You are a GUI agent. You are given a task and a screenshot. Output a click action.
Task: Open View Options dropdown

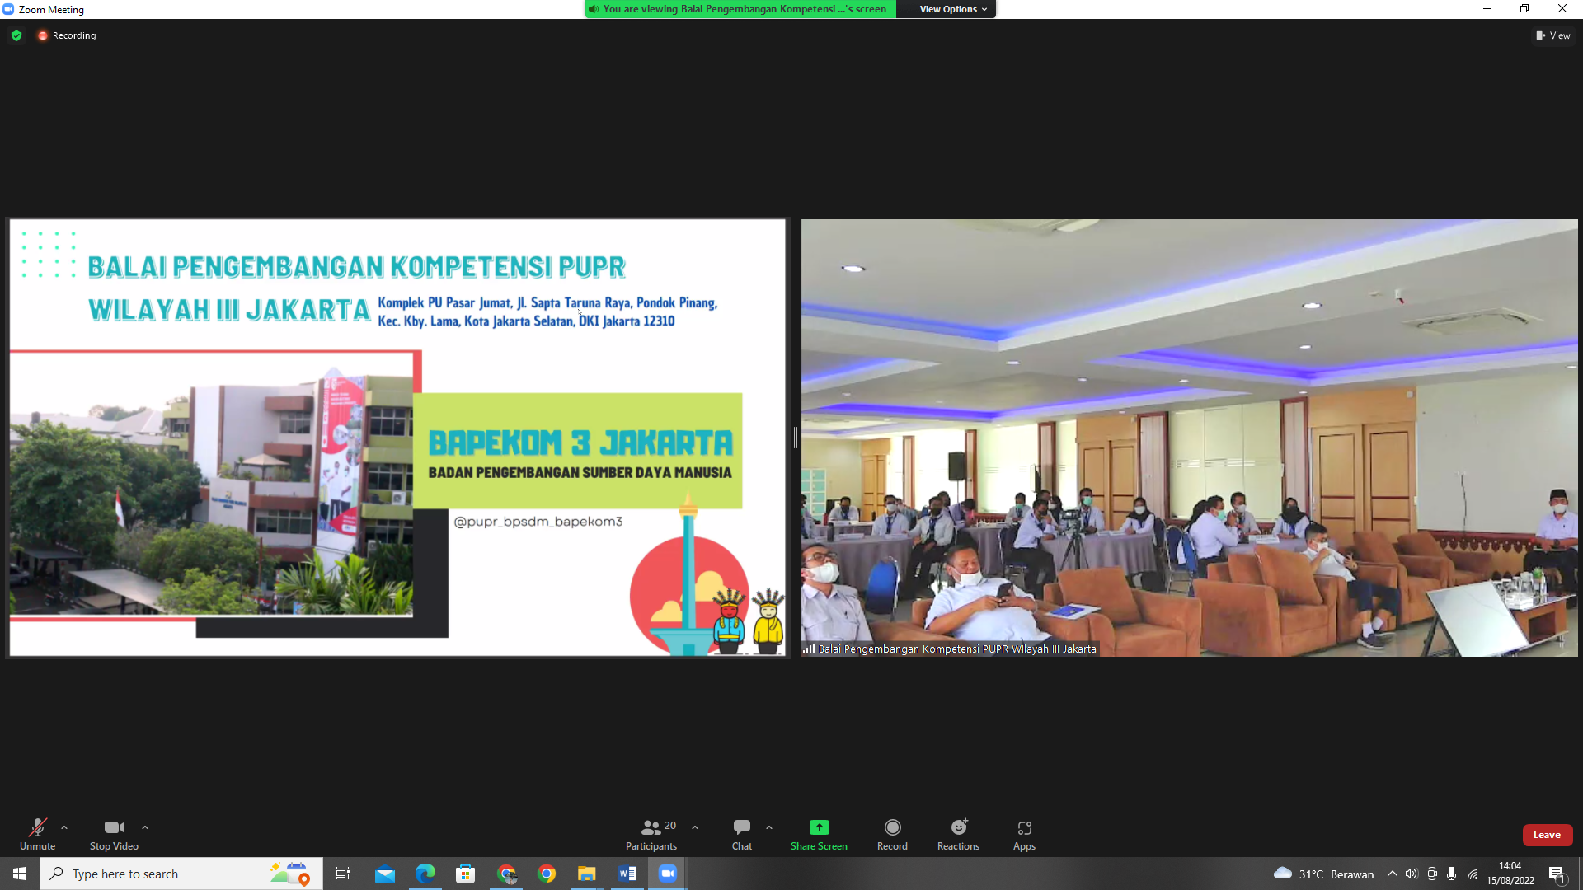coord(953,9)
